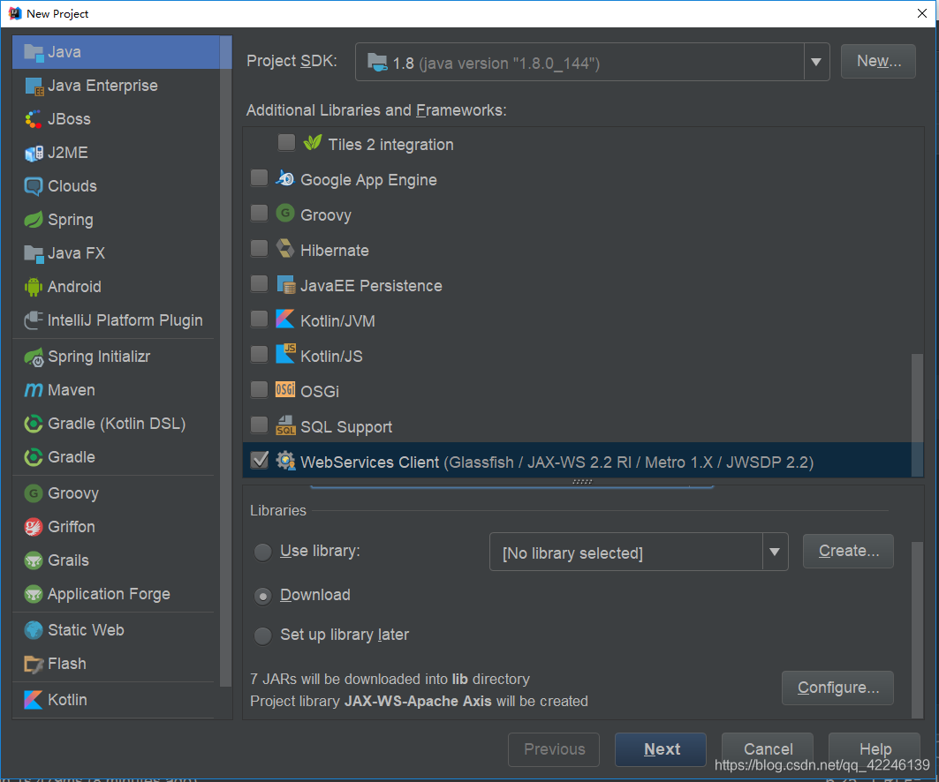Check the Groovy framework checkbox
This screenshot has width=939, height=782.
tap(260, 213)
